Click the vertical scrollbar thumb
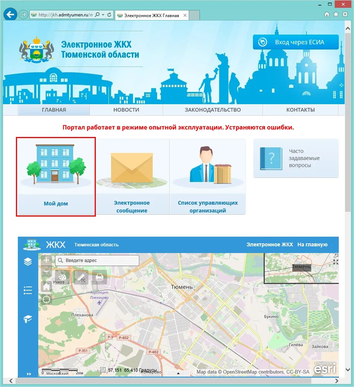This screenshot has height=387, width=354. coord(348,122)
